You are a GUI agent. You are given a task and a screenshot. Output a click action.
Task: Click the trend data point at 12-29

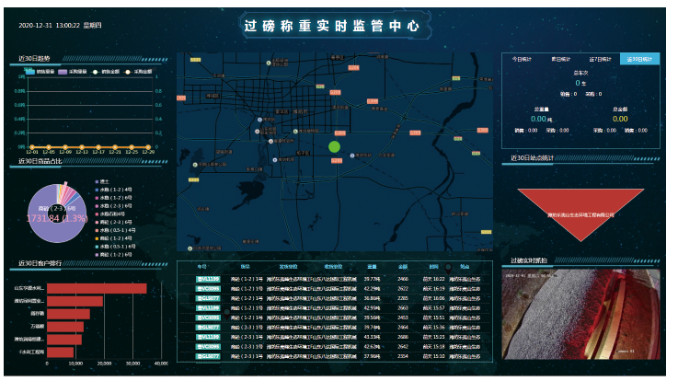148,147
